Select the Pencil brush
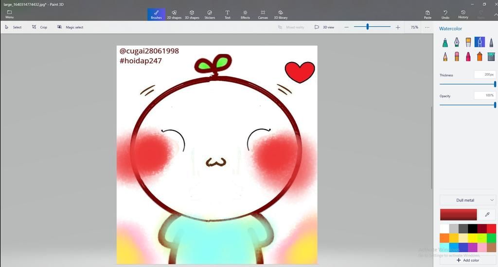This screenshot has height=267, width=498. coord(445,56)
